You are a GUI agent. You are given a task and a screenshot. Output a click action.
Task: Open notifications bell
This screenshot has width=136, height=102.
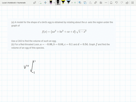(x=111, y=3)
